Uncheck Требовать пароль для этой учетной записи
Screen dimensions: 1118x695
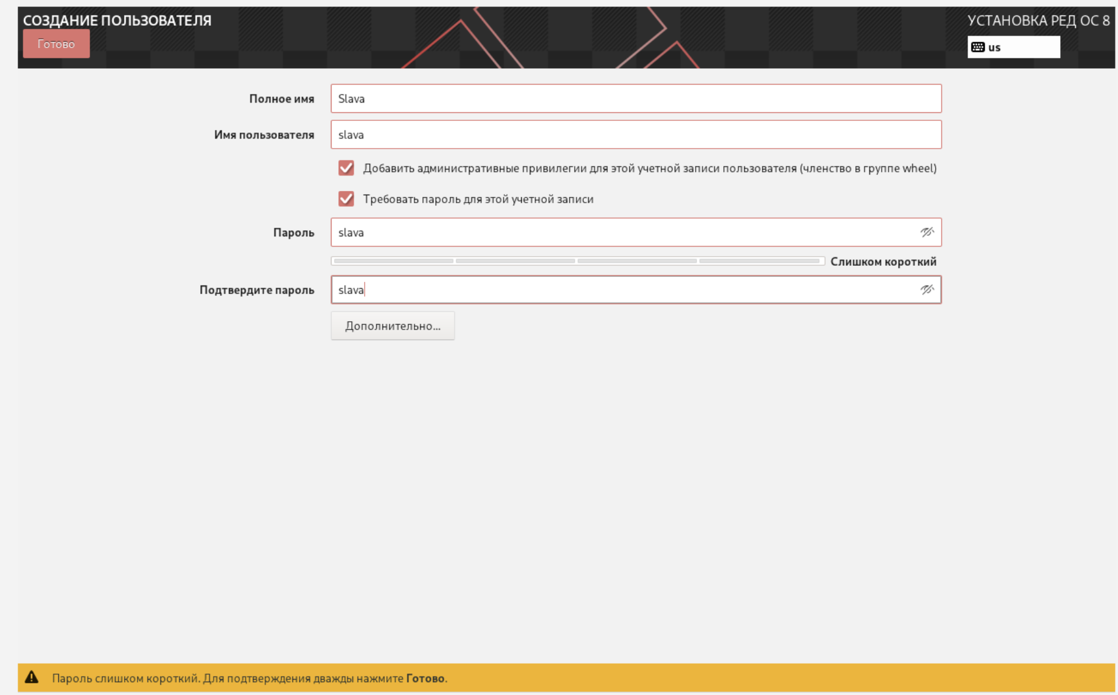click(346, 199)
